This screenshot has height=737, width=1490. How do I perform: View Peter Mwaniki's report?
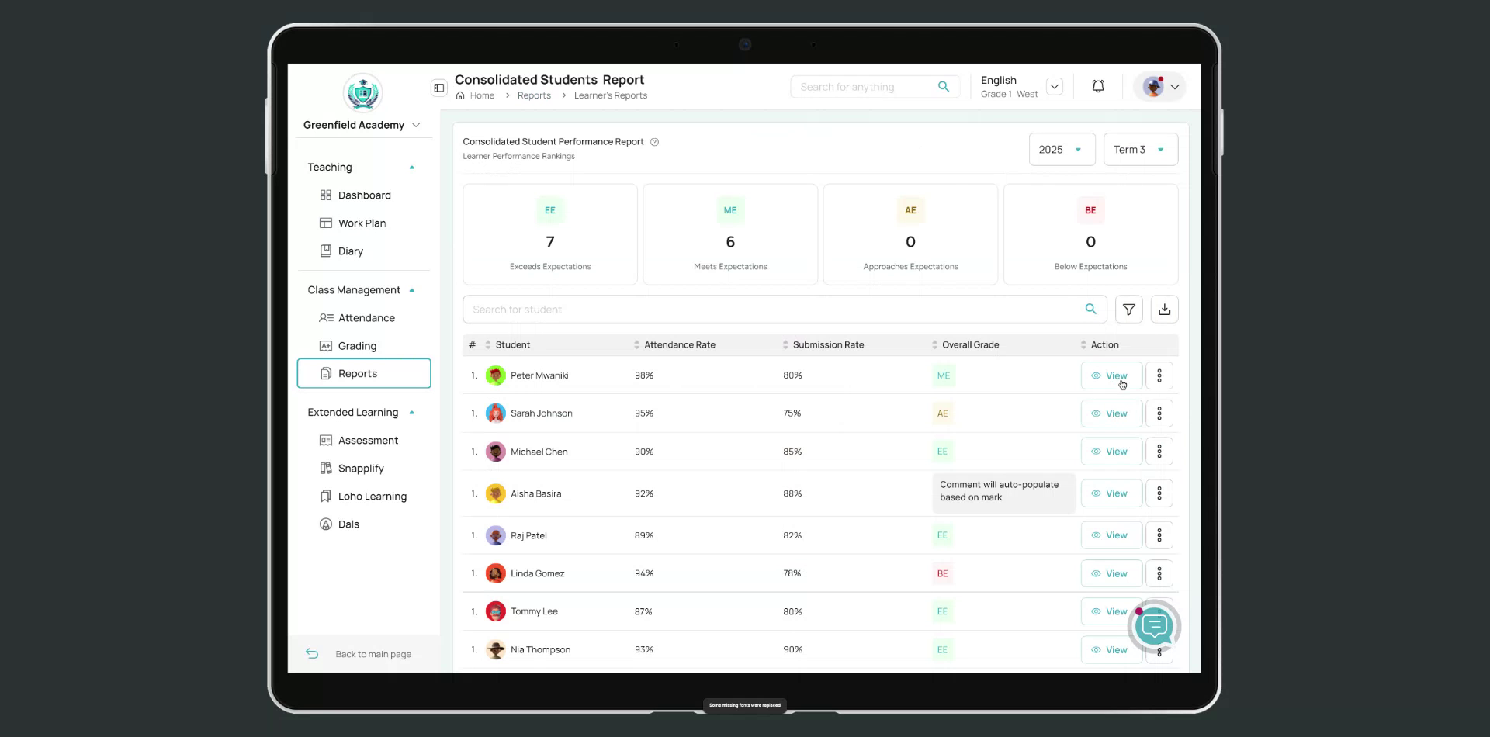[x=1111, y=375]
